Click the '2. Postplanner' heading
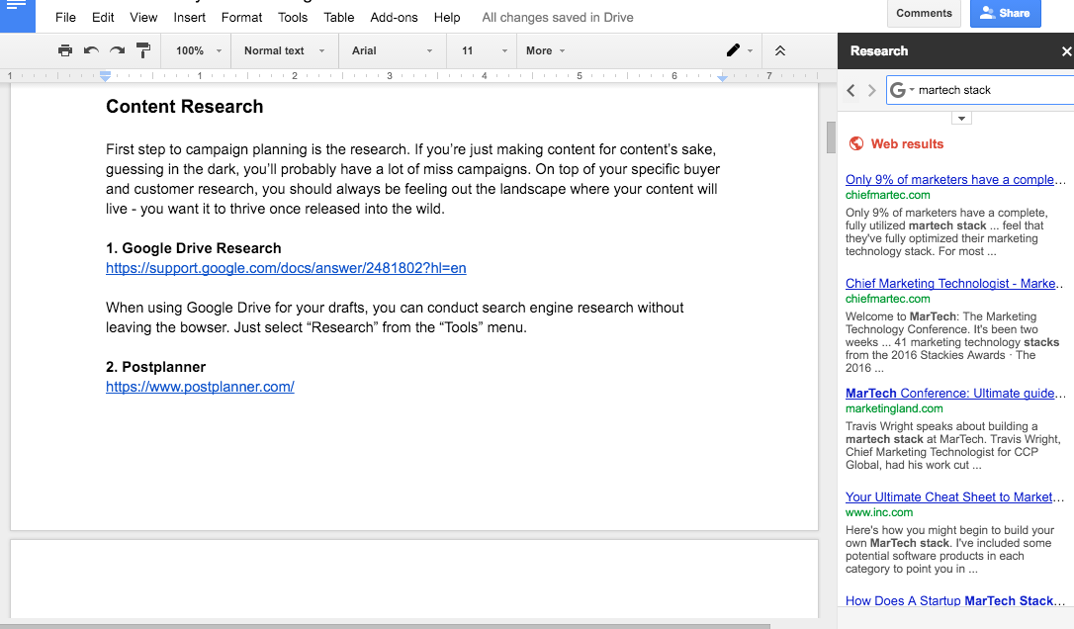This screenshot has height=629, width=1074. (x=155, y=367)
